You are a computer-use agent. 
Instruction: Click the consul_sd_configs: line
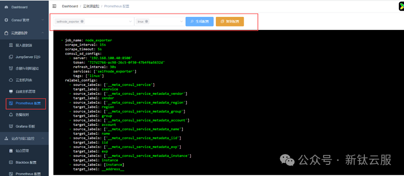point(83,54)
